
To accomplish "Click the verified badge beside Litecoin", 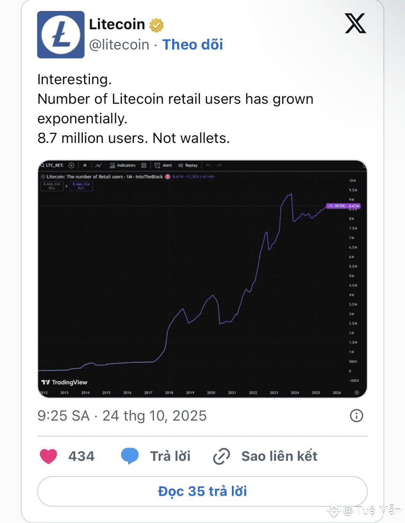I will pyautogui.click(x=157, y=24).
